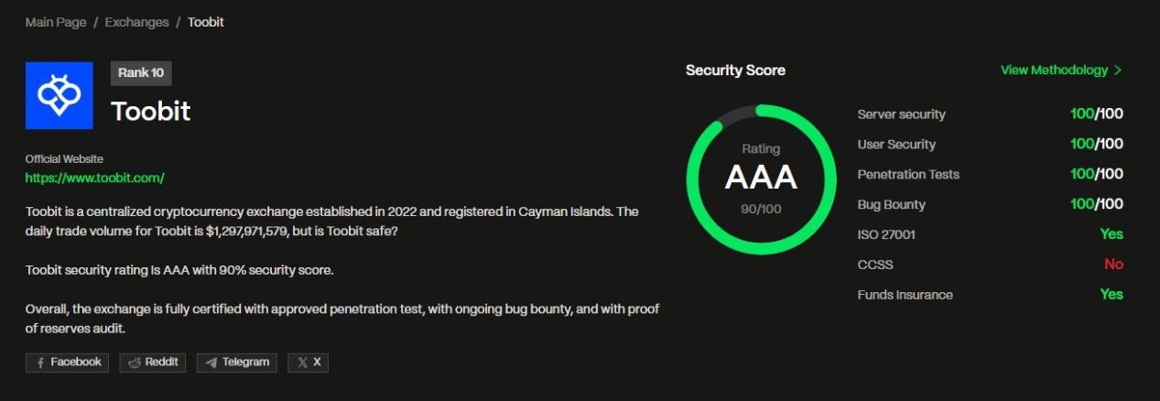Click the X logo icon
Viewport: 1160px width, 401px height.
click(302, 363)
